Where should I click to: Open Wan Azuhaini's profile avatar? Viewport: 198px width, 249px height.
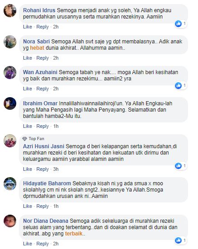point(10,73)
